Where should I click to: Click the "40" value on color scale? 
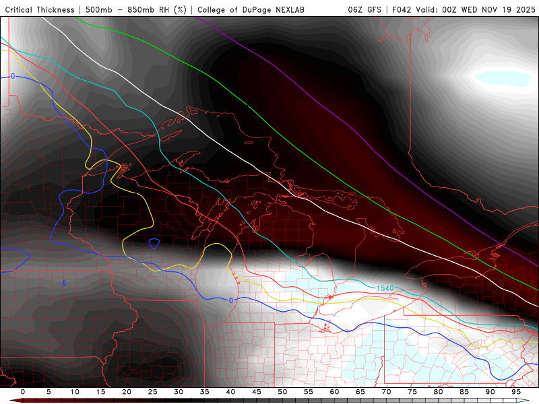point(230,392)
